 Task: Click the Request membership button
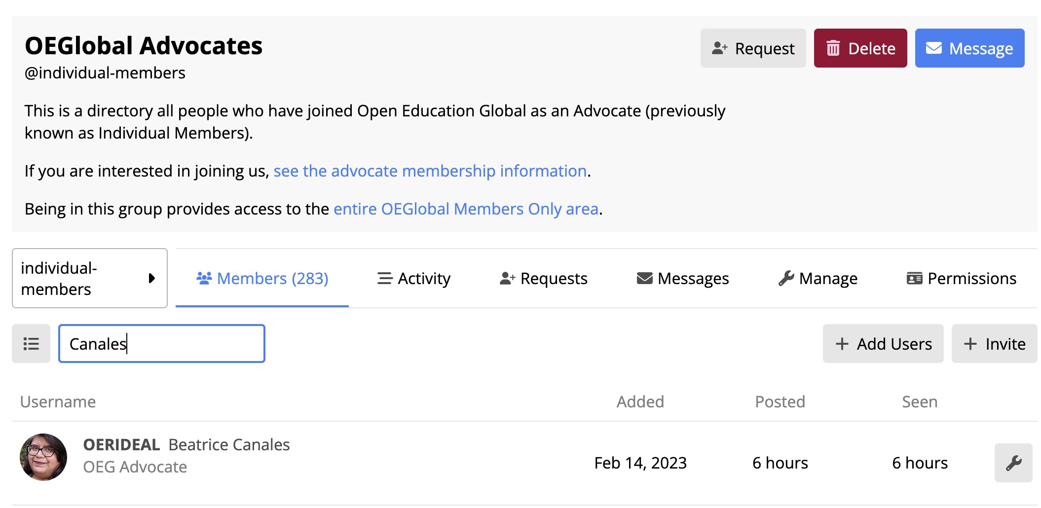(x=753, y=48)
